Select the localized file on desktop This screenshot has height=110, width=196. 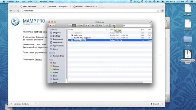tap(188, 25)
